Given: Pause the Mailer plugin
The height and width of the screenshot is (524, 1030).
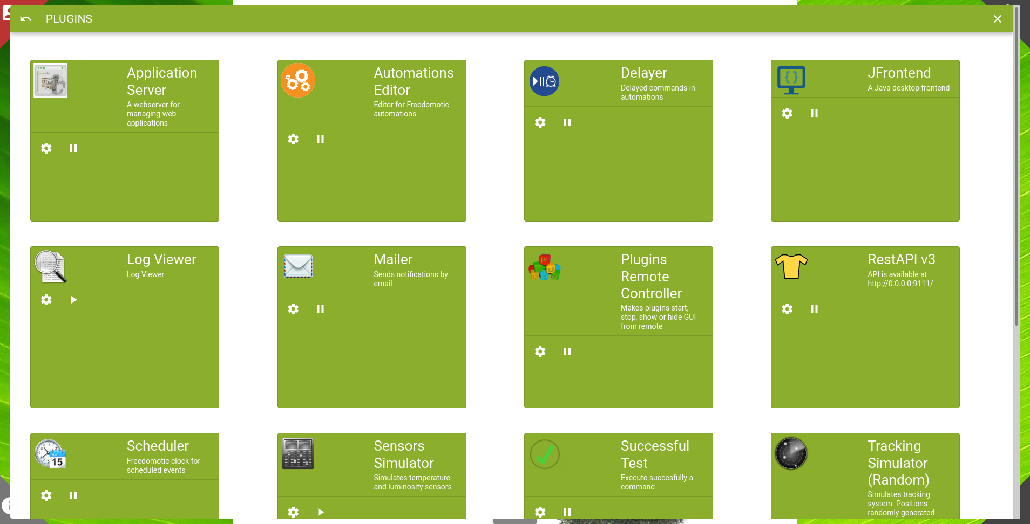Looking at the screenshot, I should [320, 309].
